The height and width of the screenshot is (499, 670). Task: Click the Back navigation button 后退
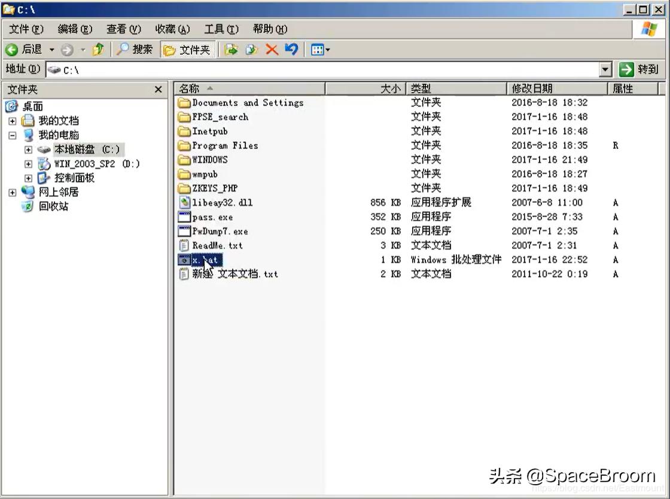tap(27, 50)
